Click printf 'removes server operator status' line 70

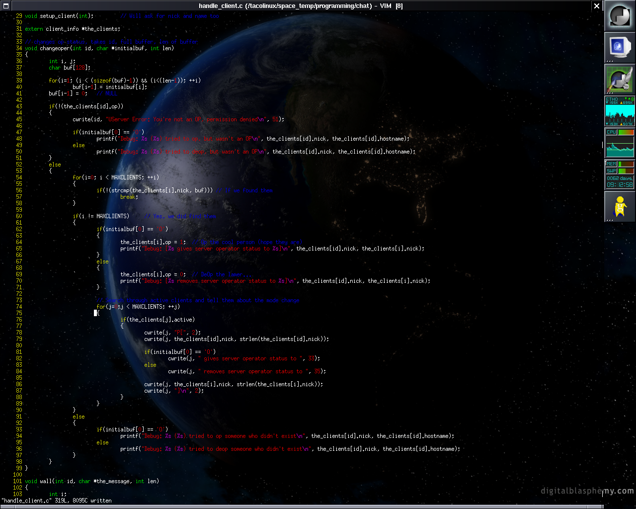[x=275, y=281]
